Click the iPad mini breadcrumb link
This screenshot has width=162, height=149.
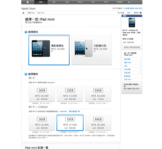(41, 13)
